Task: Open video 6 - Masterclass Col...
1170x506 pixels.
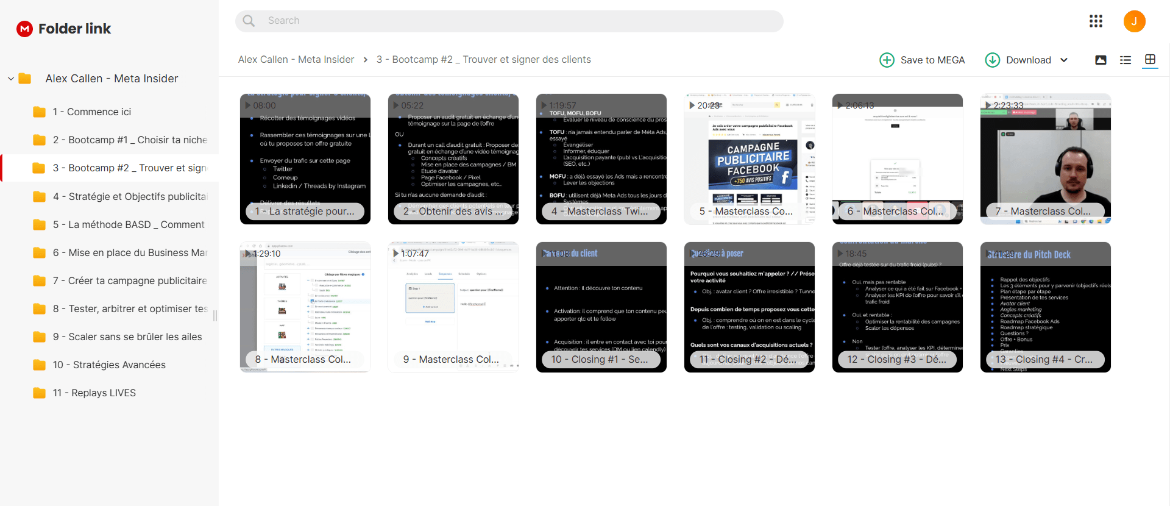Action: [898, 159]
